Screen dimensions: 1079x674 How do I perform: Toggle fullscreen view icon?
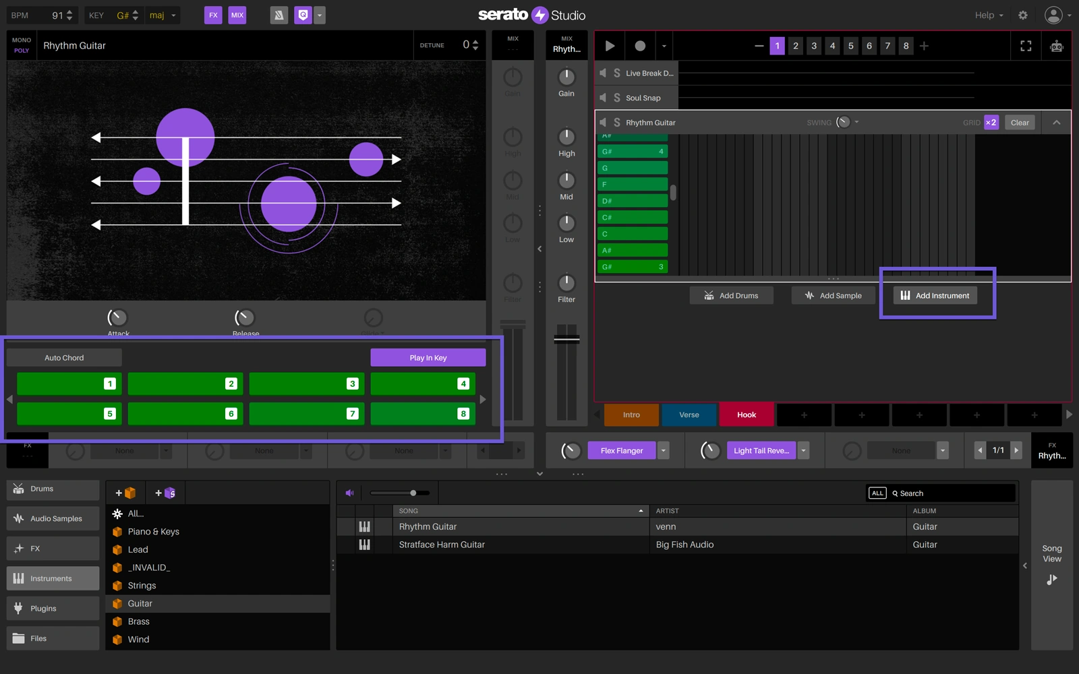click(1026, 46)
